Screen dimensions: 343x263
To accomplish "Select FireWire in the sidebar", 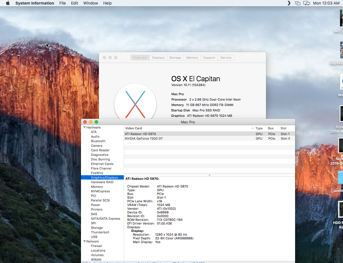I will [x=97, y=173].
